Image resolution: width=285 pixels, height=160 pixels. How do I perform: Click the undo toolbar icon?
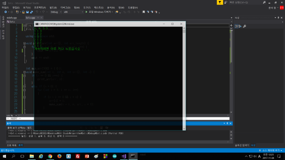pyautogui.click(x=37, y=12)
